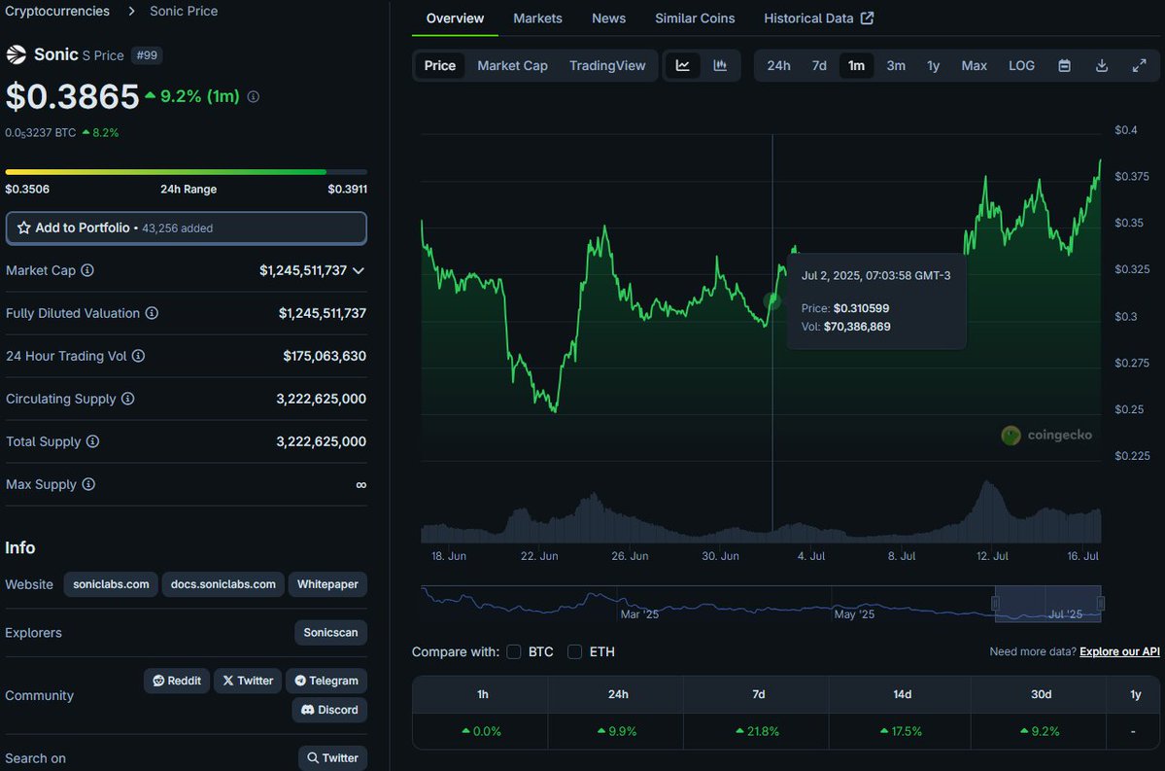Open the Whitepaper link
This screenshot has height=771, width=1165.
(327, 584)
